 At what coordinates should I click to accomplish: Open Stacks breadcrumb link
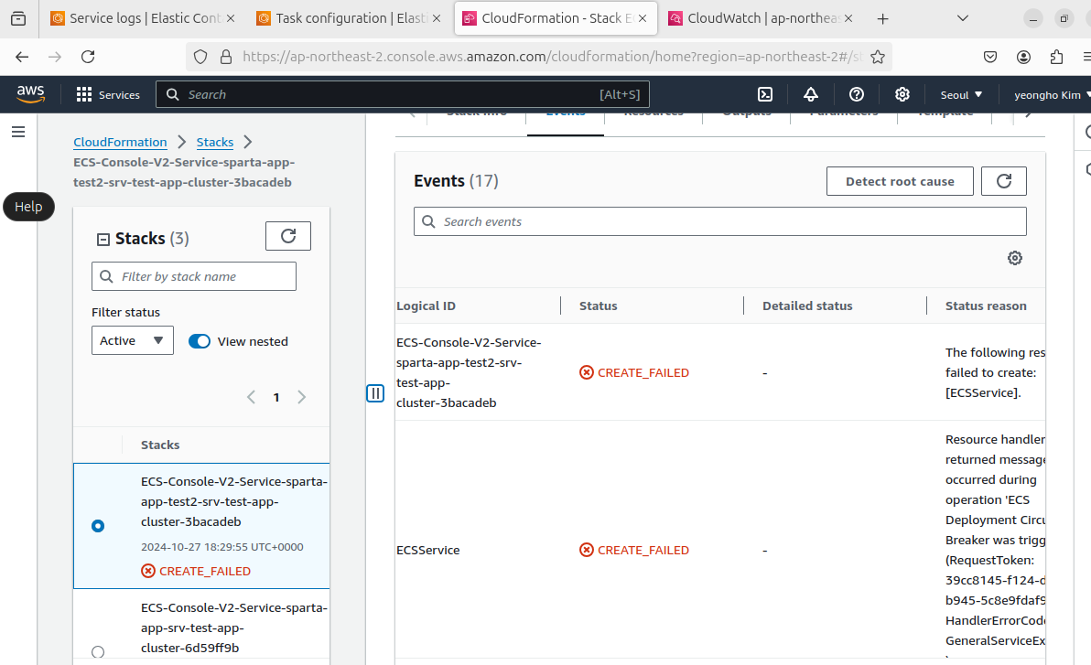click(x=214, y=142)
